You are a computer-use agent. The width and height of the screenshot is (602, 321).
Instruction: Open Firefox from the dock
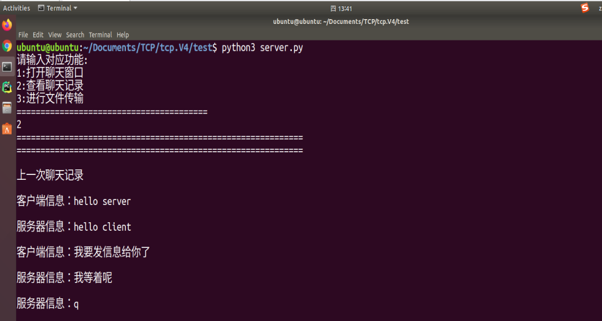point(7,25)
